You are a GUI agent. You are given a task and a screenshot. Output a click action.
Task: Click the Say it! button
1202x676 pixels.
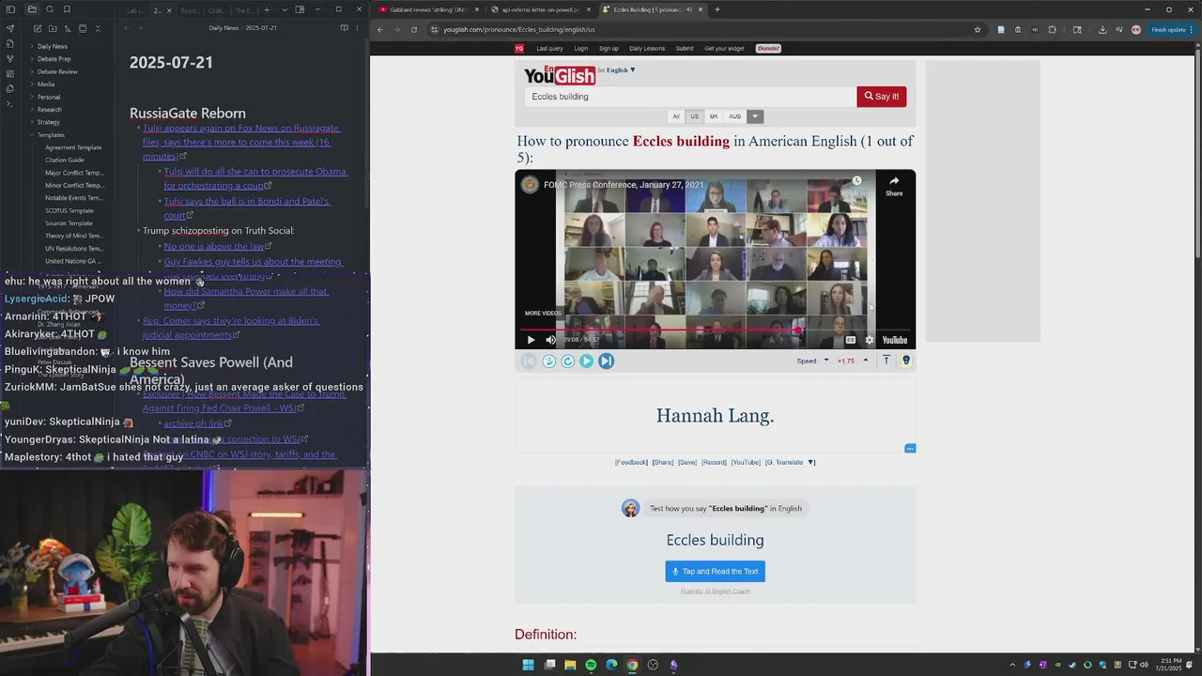coord(881,97)
